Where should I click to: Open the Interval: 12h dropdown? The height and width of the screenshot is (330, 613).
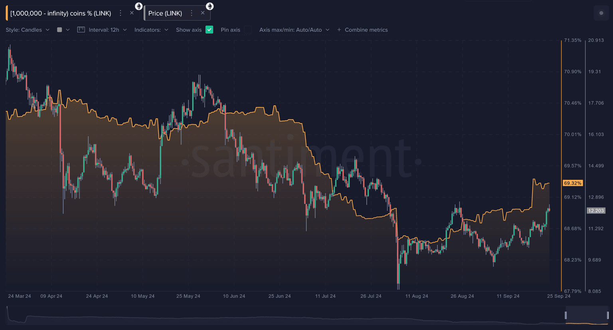point(107,30)
